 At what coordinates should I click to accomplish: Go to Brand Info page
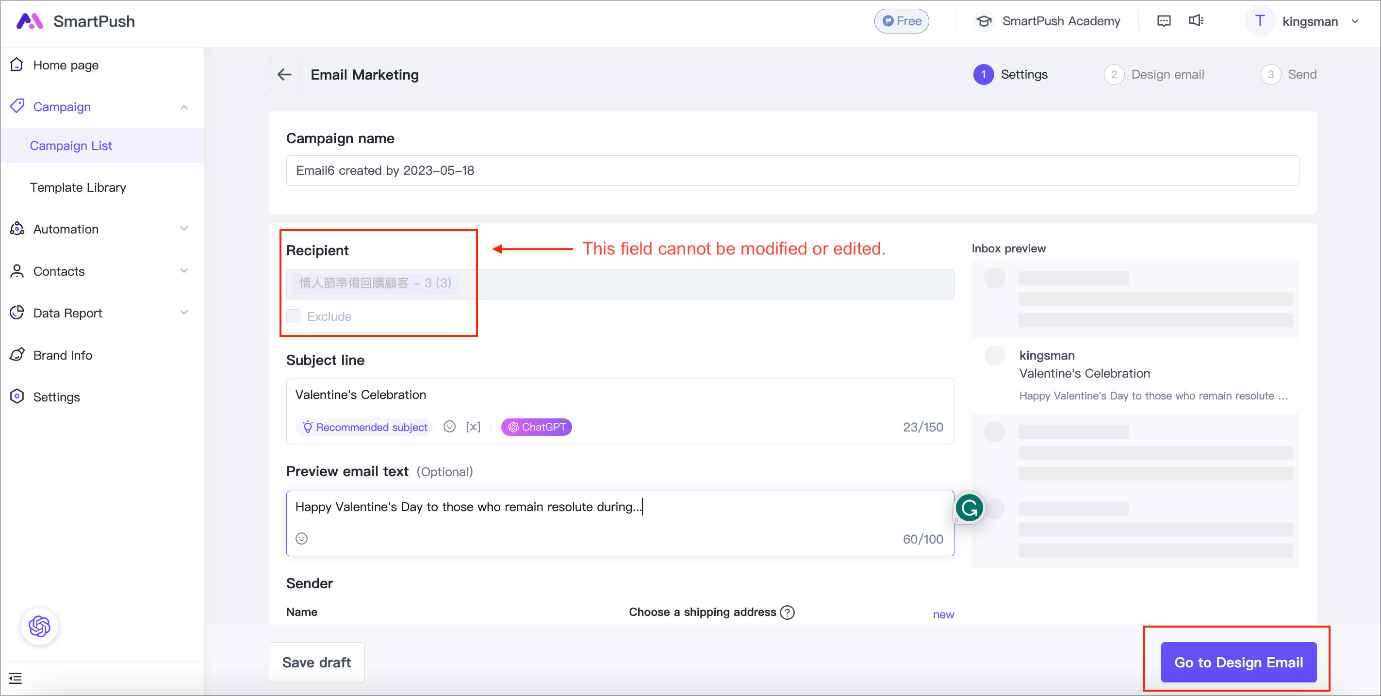63,355
